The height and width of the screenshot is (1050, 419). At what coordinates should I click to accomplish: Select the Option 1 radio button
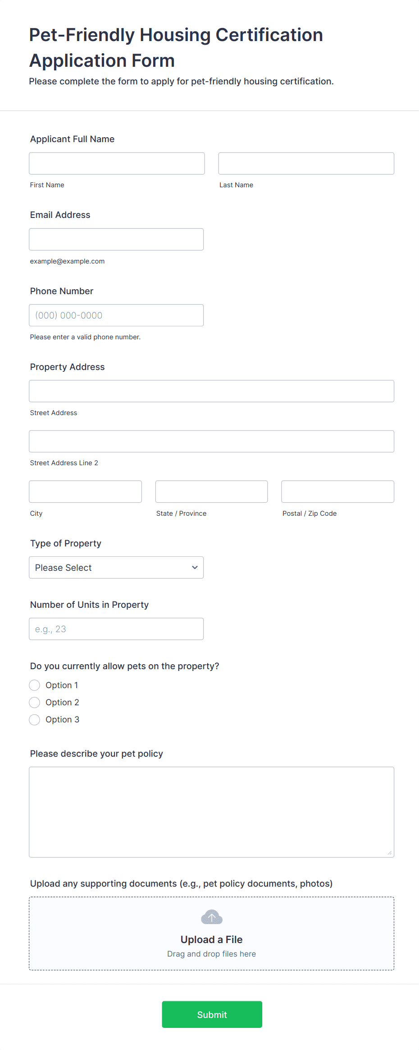(x=35, y=685)
